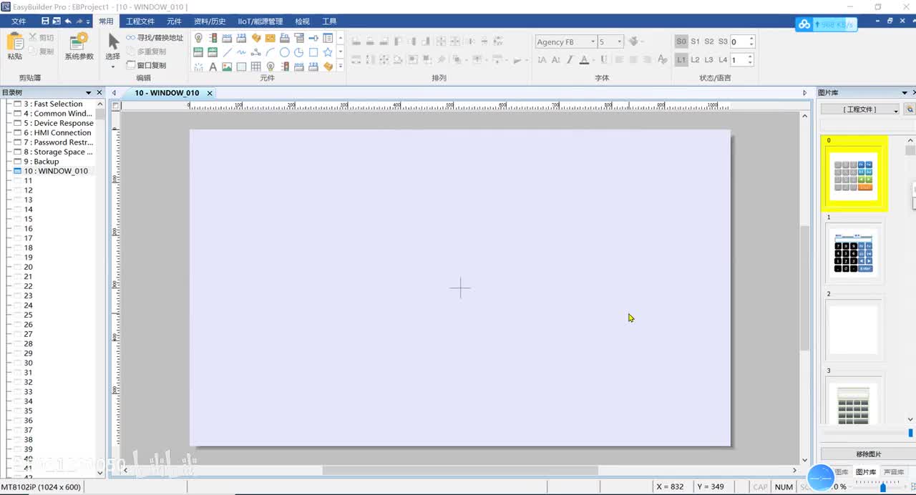Click the picture library search icon
Viewport: 916px width, 495px height.
(x=910, y=109)
